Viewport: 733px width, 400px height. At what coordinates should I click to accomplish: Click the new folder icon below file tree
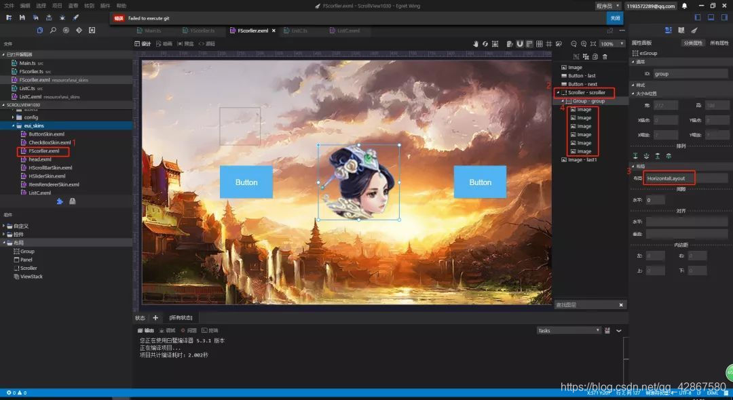pos(73,201)
